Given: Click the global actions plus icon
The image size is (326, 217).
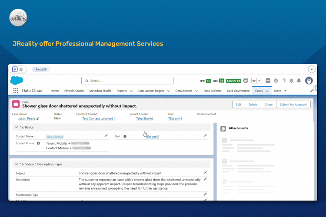Looking at the screenshot, I should (268, 81).
